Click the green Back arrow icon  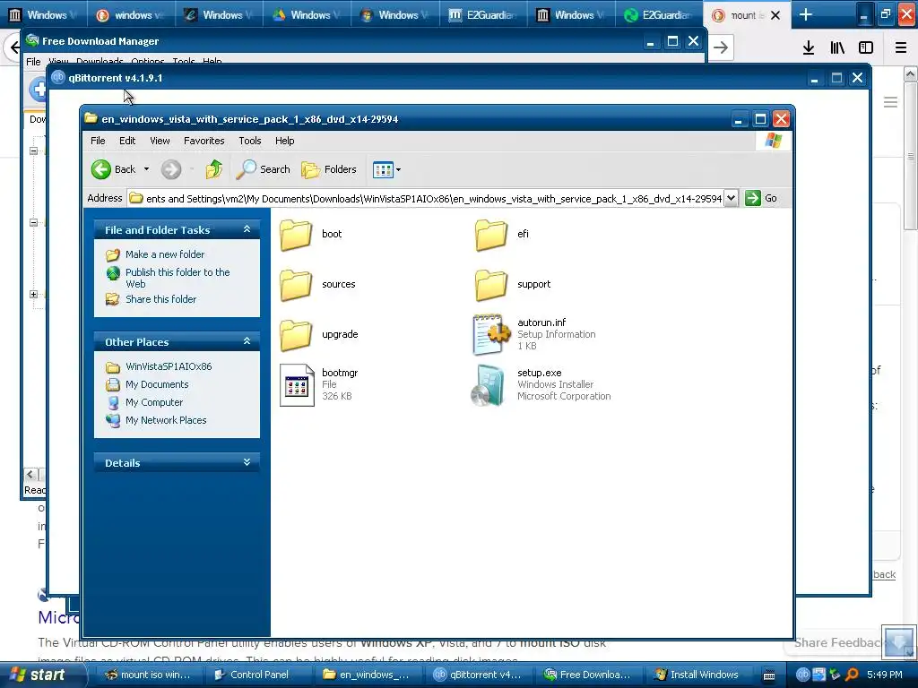pyautogui.click(x=100, y=169)
